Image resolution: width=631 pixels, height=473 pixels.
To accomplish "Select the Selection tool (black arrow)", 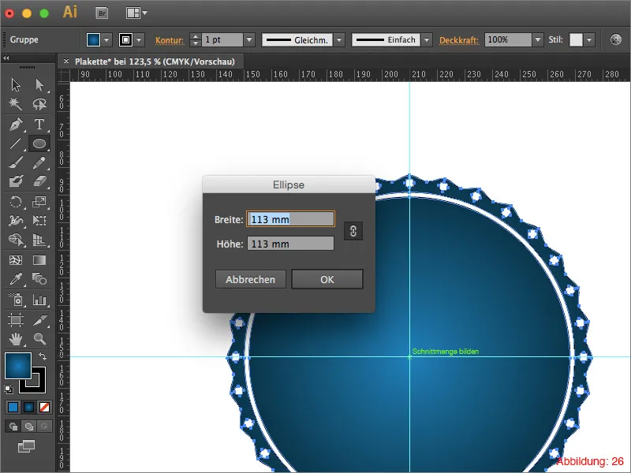I will [x=16, y=85].
